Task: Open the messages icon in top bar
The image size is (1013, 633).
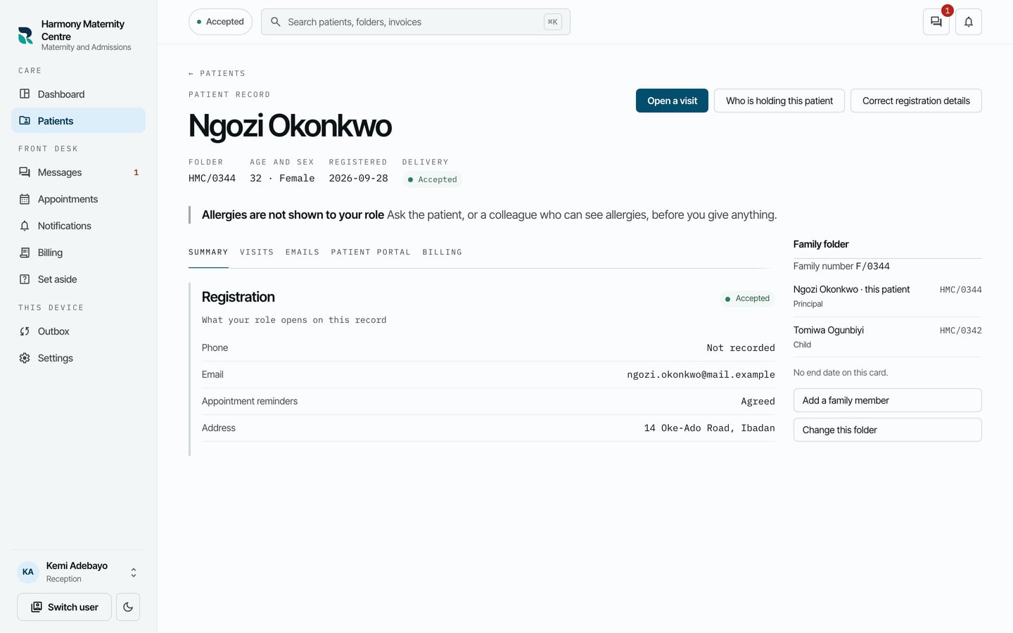Action: point(936,22)
